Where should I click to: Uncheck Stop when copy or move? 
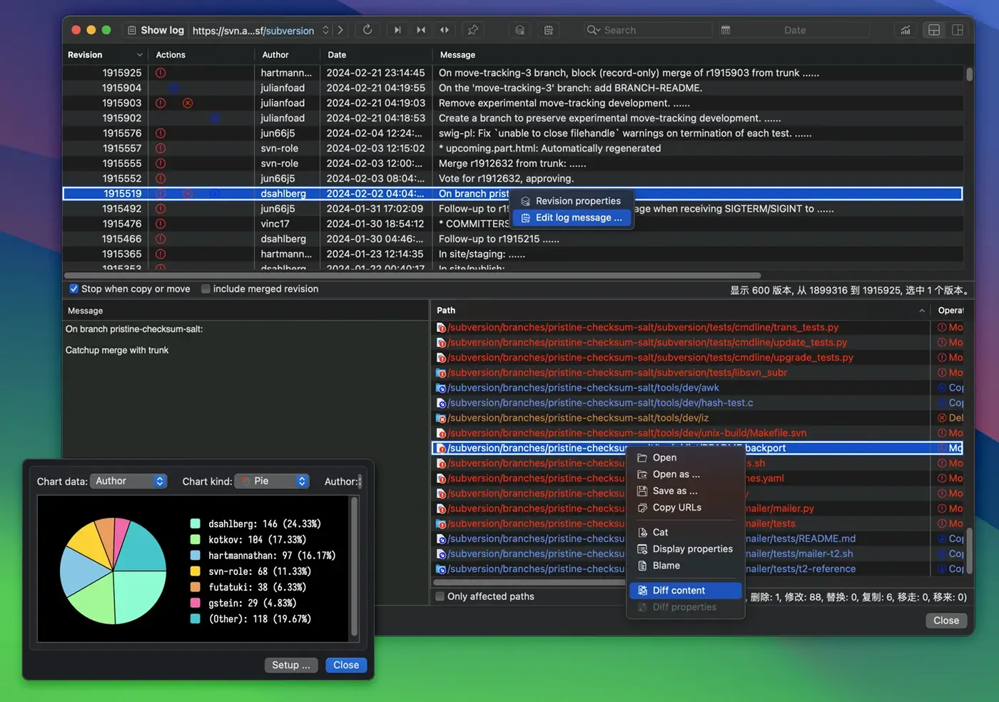coord(73,289)
